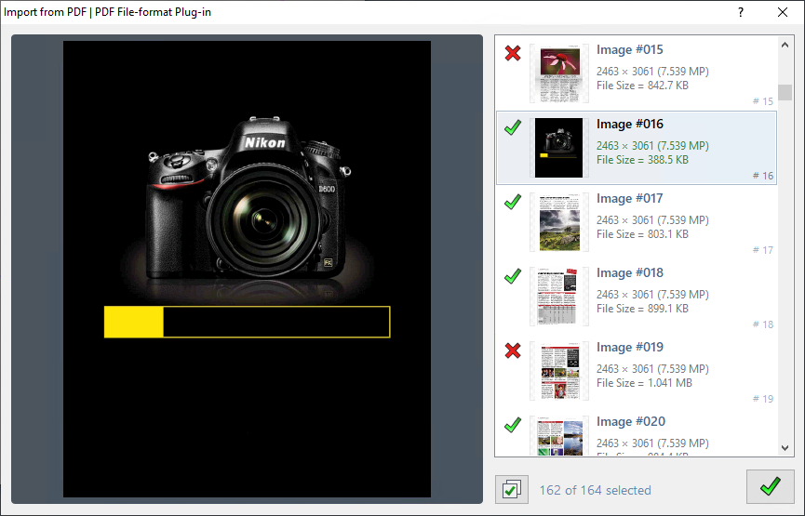Image resolution: width=805 pixels, height=516 pixels.
Task: Choose the Image #018 page thumbnail
Action: [558, 296]
